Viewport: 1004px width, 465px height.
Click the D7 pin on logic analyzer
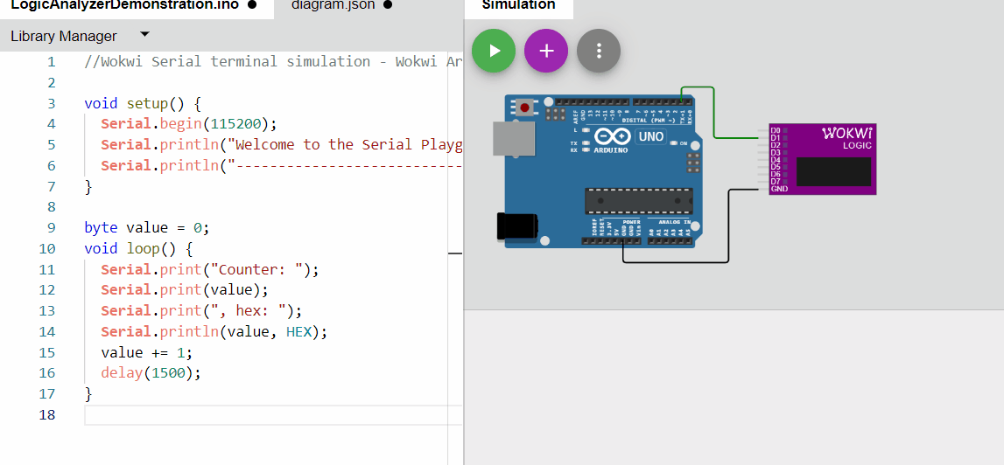coord(775,182)
